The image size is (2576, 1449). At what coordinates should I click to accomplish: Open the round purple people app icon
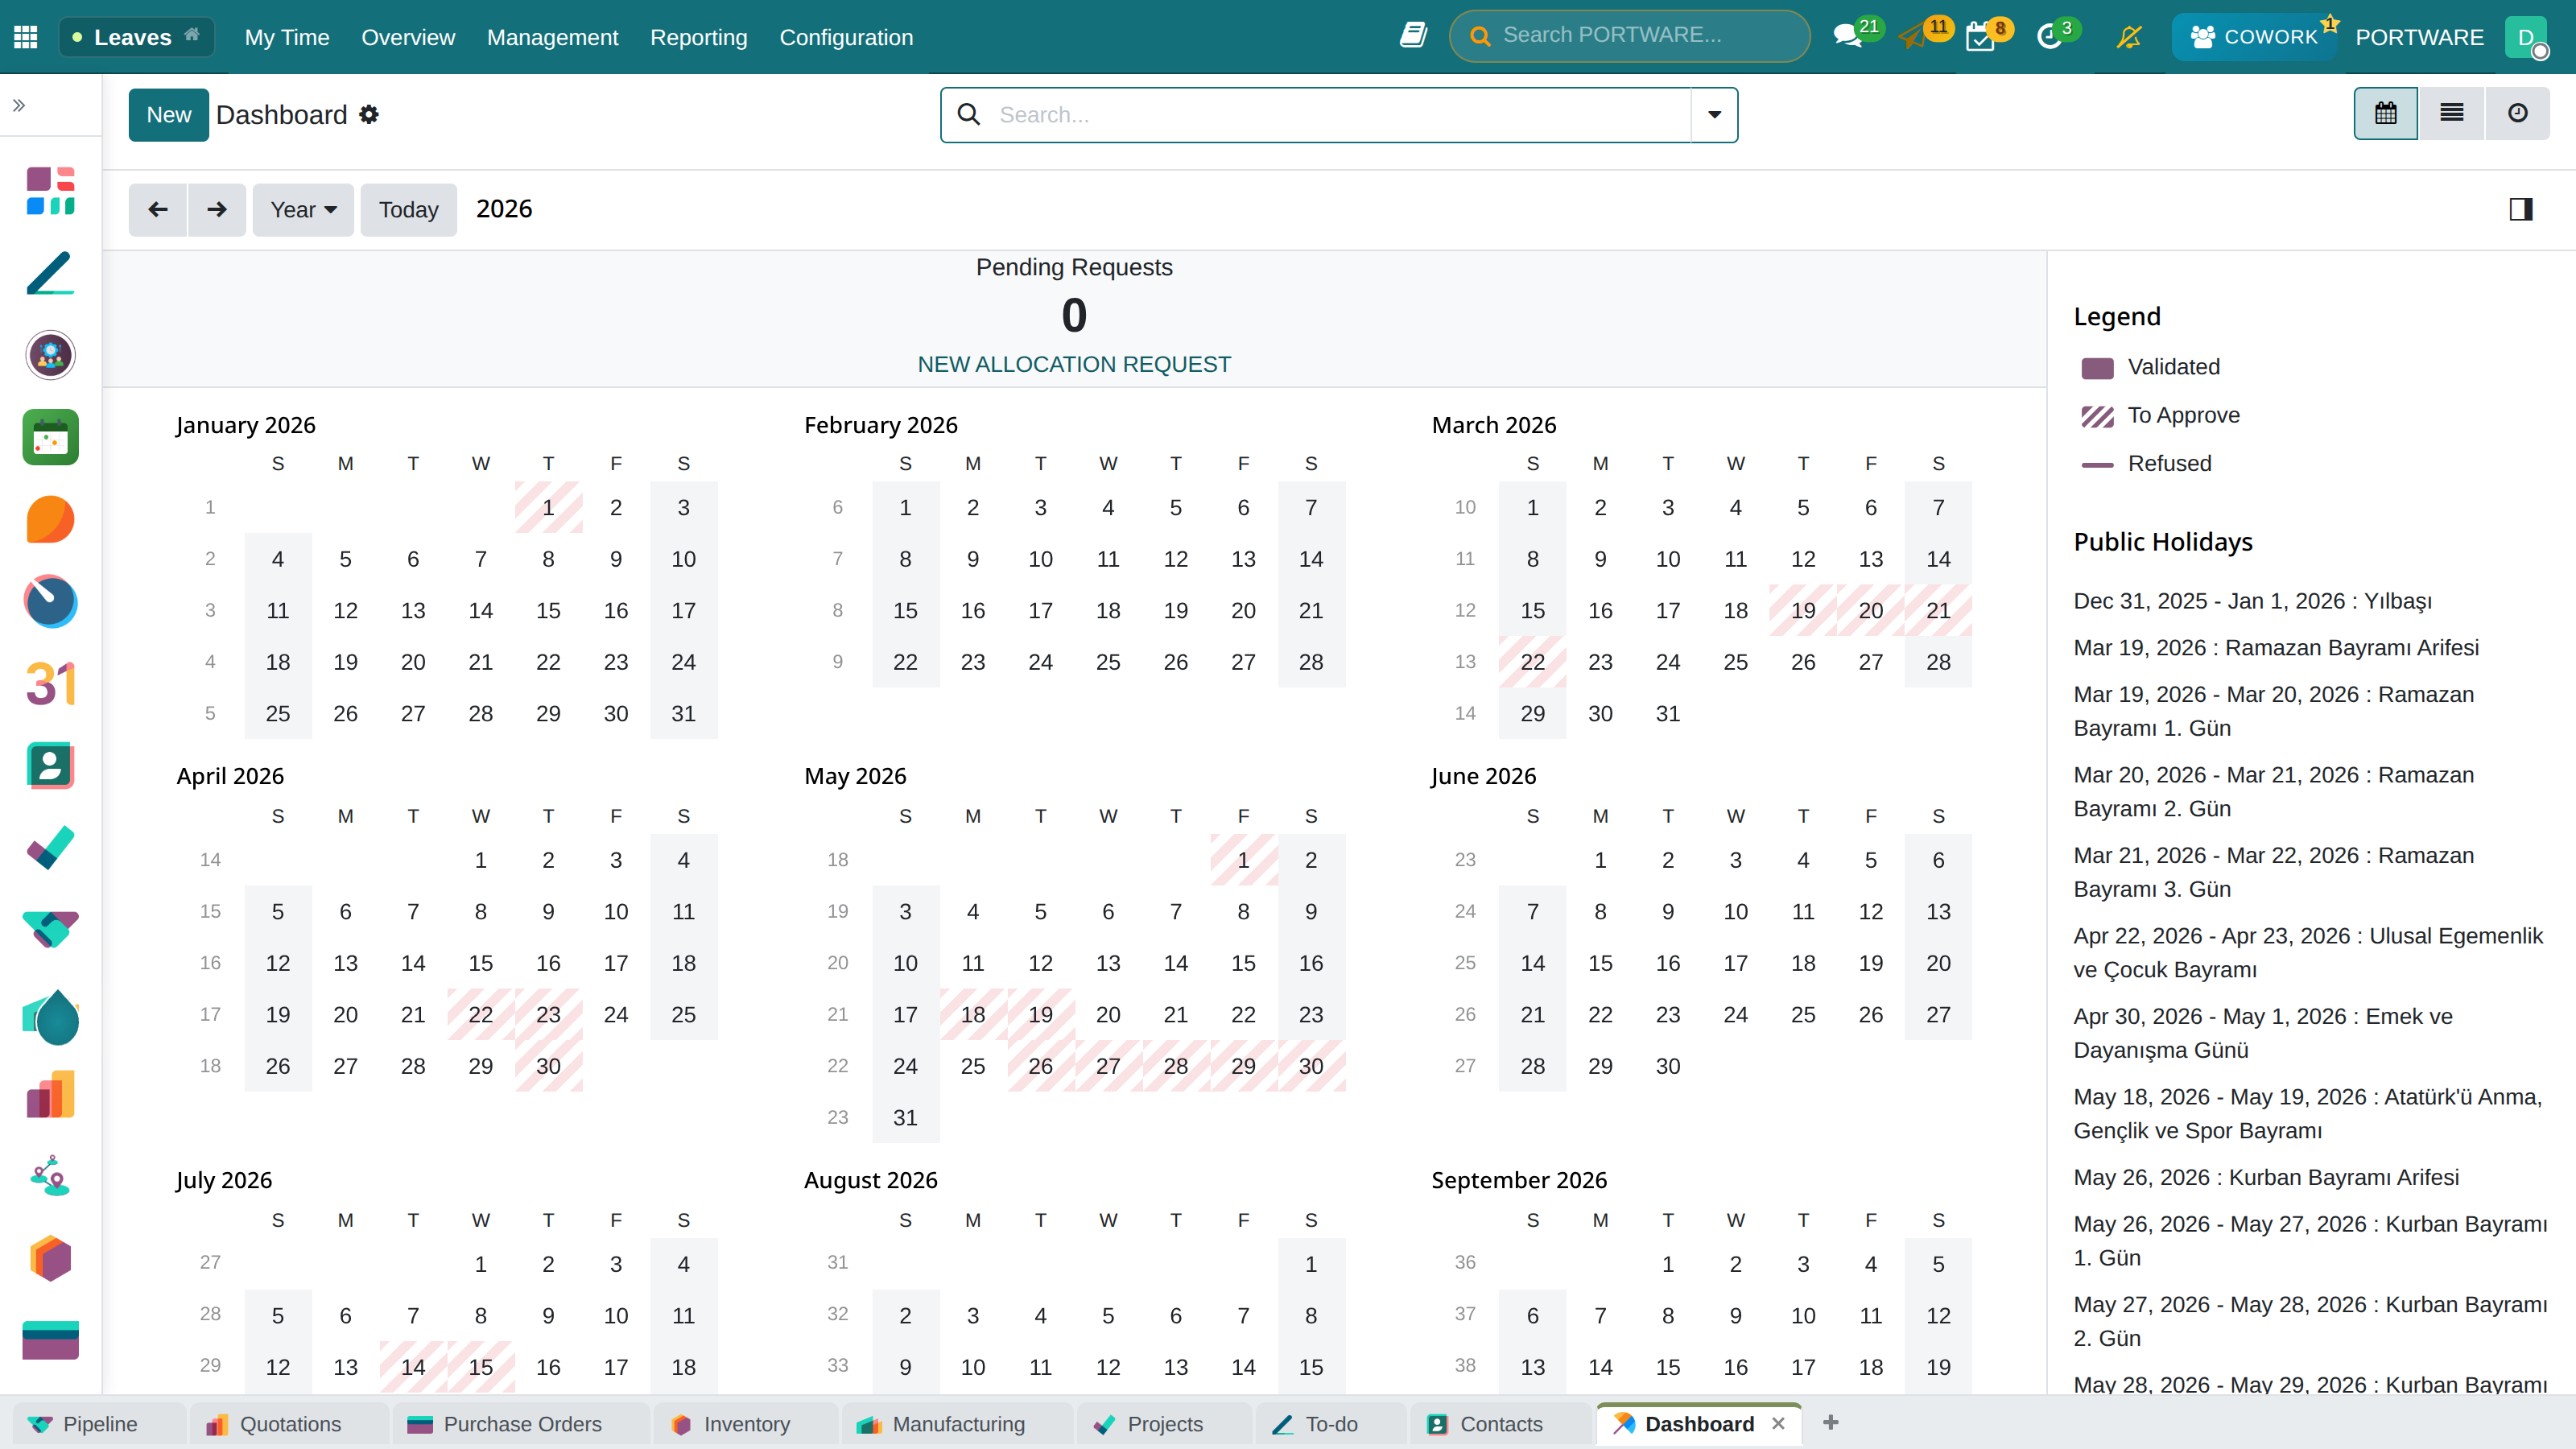point(51,355)
